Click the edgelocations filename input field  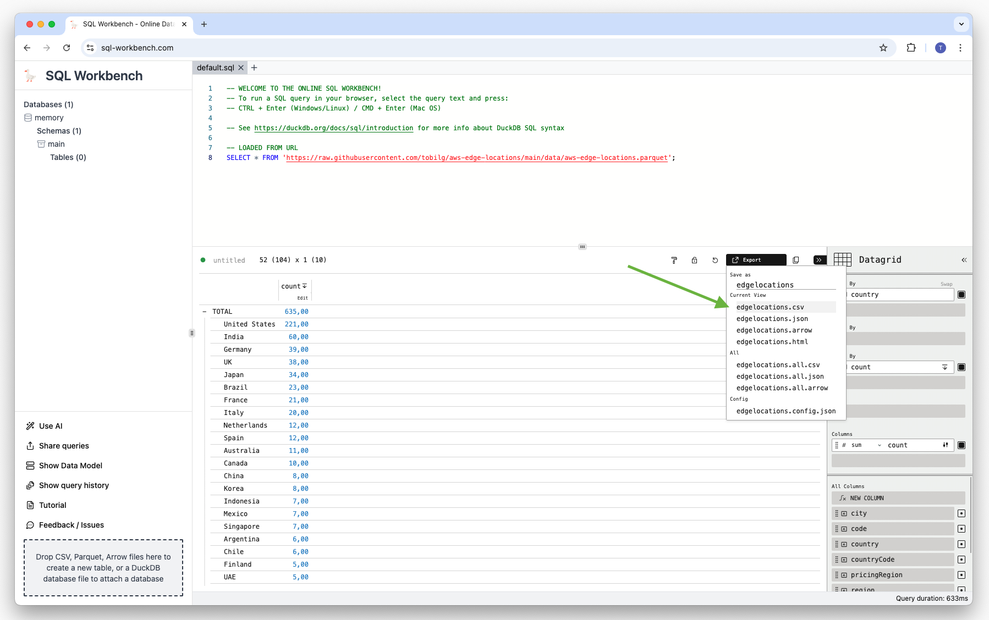point(765,285)
